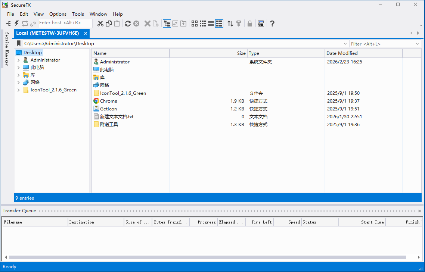The width and height of the screenshot is (425, 272).
Task: Select the Local (METESTW-3UFVH6E) tab
Action: pyautogui.click(x=47, y=33)
